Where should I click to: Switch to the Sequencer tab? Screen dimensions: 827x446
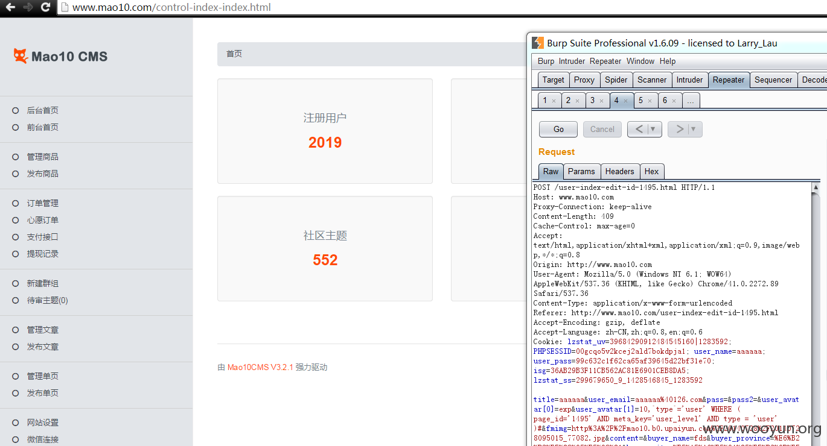773,80
